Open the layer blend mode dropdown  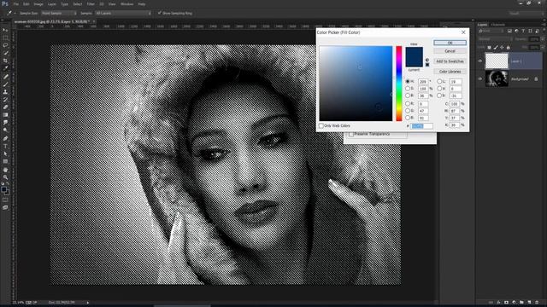pos(495,39)
